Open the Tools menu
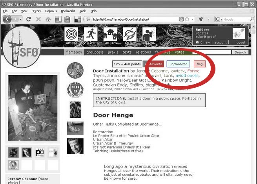257x184 pixels. pyautogui.click(x=83, y=11)
